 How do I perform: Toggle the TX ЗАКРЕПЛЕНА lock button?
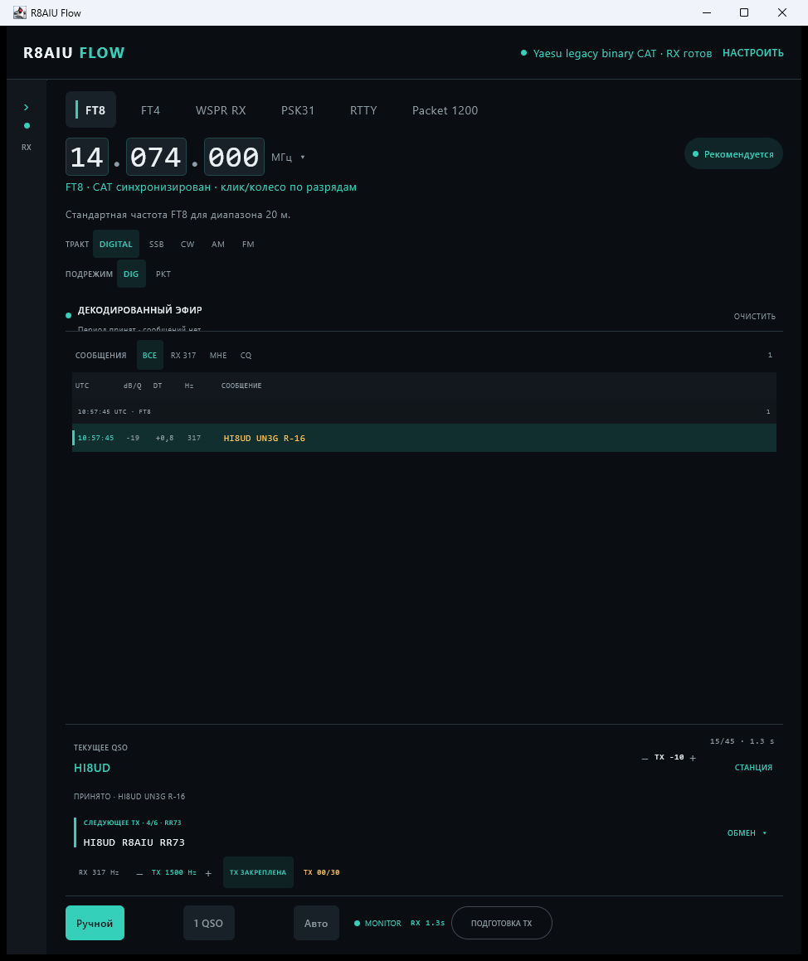pyautogui.click(x=258, y=872)
